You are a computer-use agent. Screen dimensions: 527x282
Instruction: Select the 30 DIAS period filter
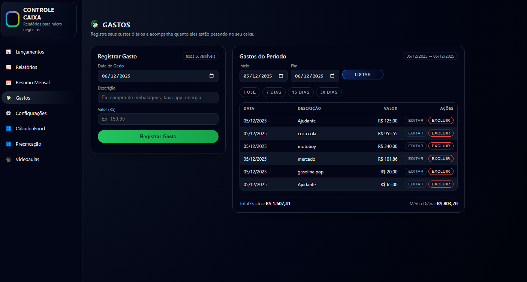(329, 92)
